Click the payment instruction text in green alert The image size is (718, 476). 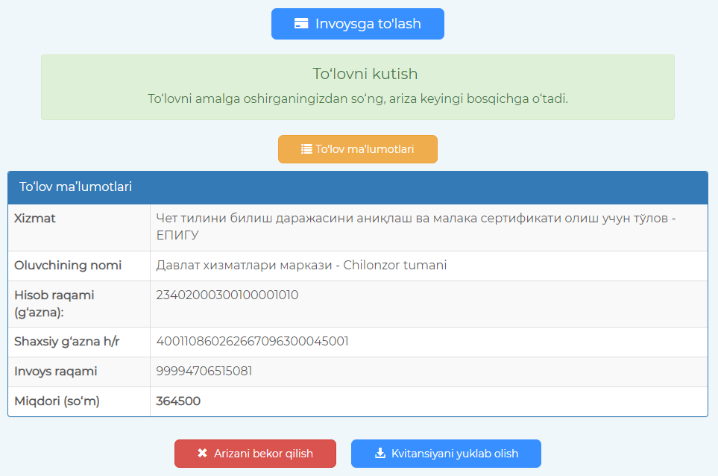358,98
